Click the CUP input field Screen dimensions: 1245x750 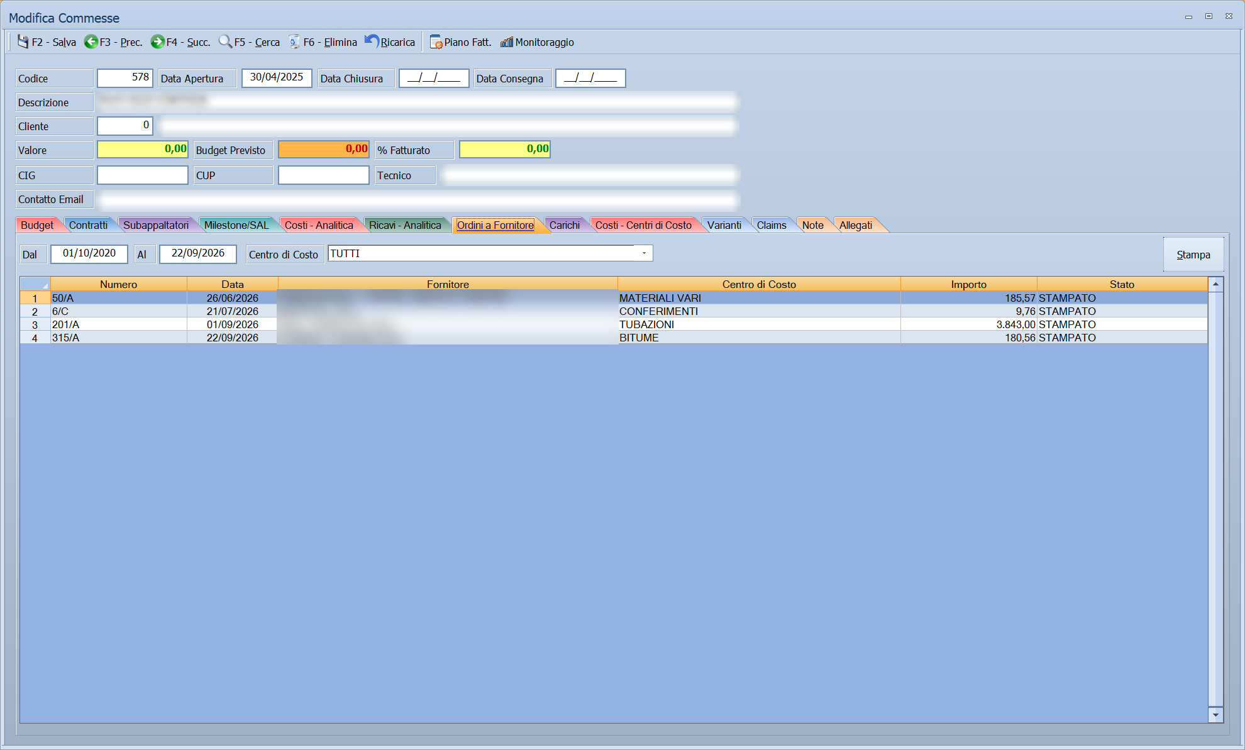pyautogui.click(x=324, y=175)
